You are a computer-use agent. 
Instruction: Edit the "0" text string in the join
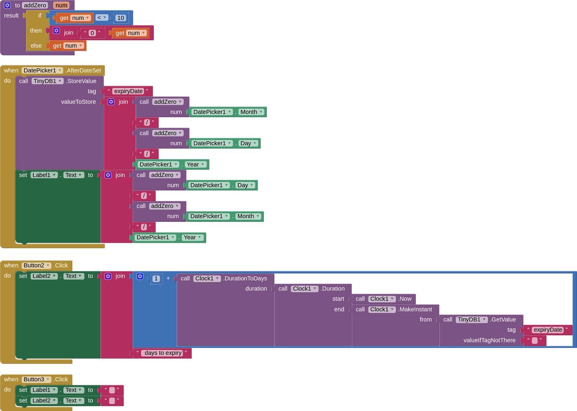pyautogui.click(x=92, y=33)
